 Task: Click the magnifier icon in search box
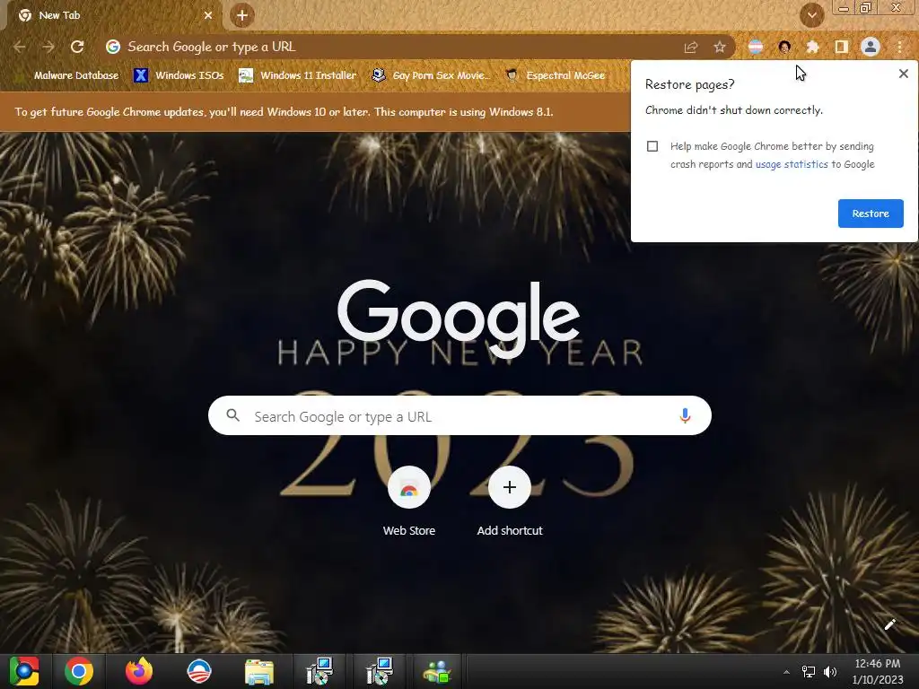[x=232, y=415]
